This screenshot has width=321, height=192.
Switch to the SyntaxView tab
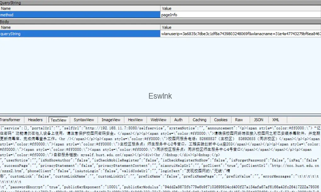(x=84, y=120)
